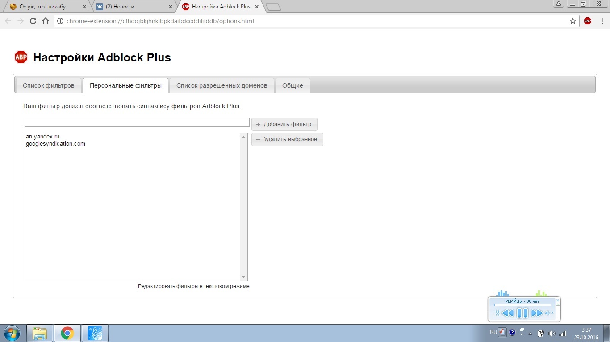The width and height of the screenshot is (610, 342).
Task: Go to the browser home page
Action: tap(45, 21)
